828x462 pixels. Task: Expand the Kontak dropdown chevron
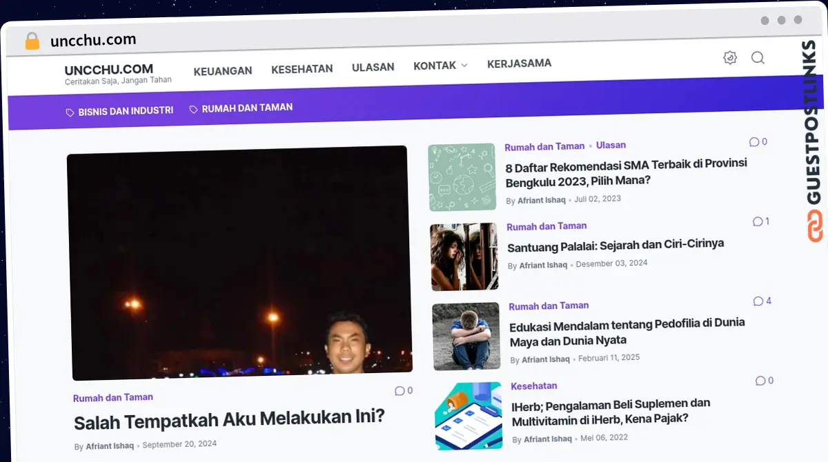[x=464, y=66]
